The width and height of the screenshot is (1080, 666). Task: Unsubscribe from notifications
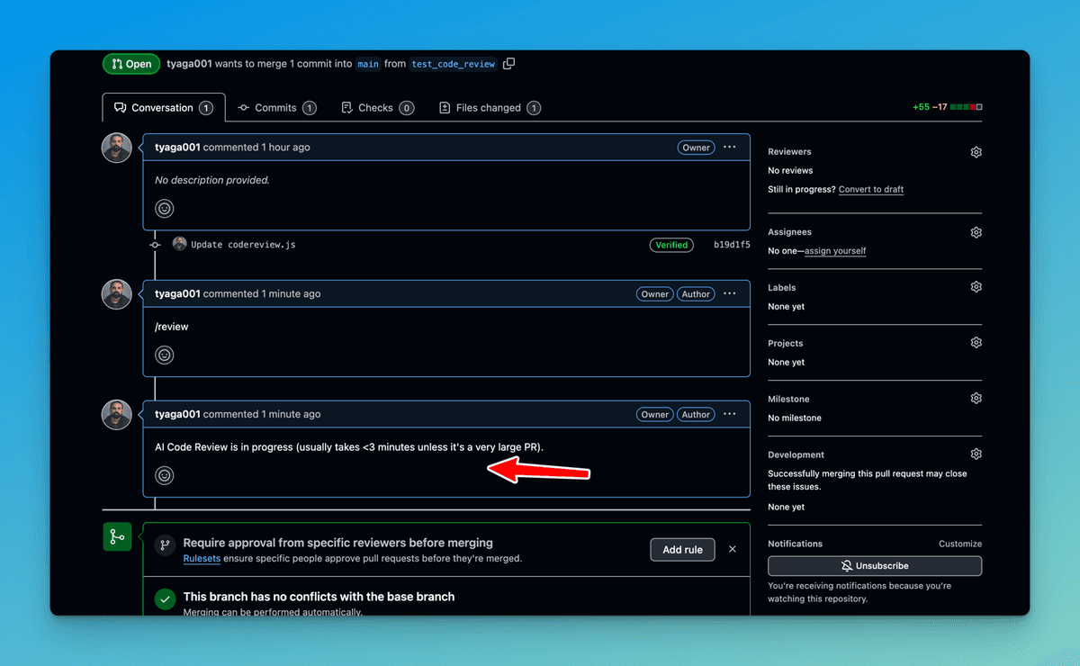click(875, 566)
